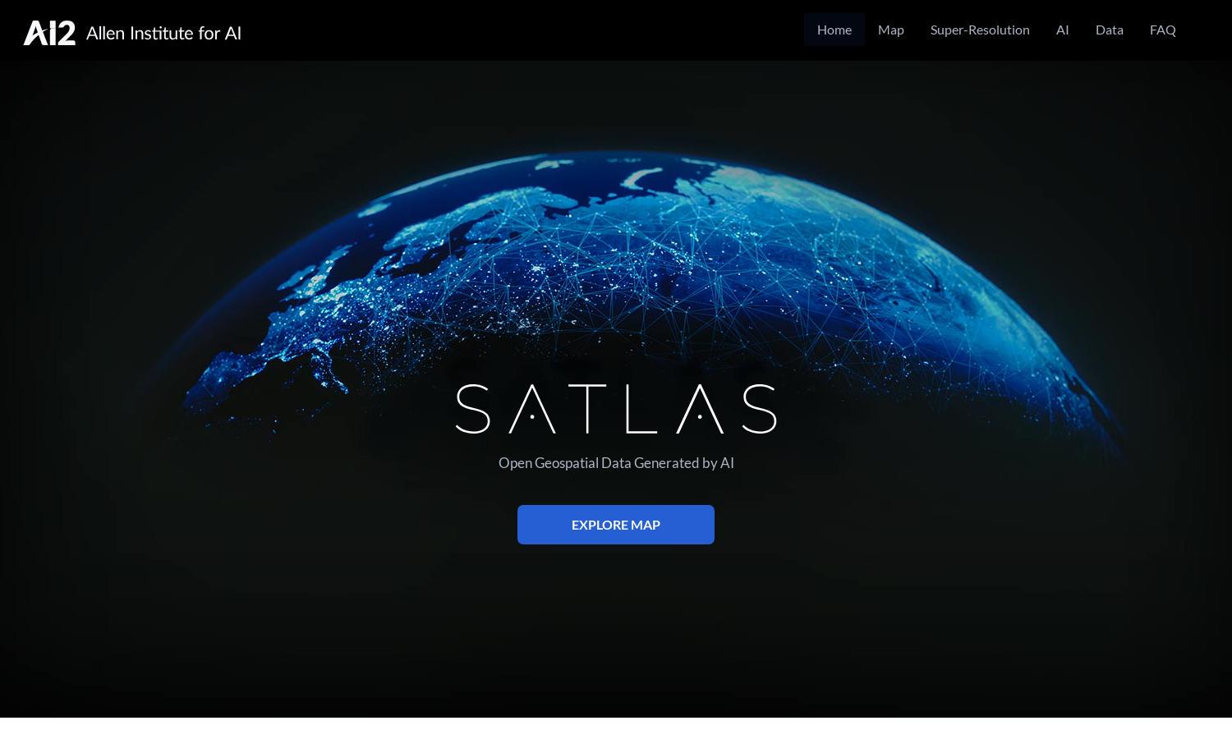The image size is (1232, 739).
Task: Go to the Super-Resolution page
Action: 979,30
